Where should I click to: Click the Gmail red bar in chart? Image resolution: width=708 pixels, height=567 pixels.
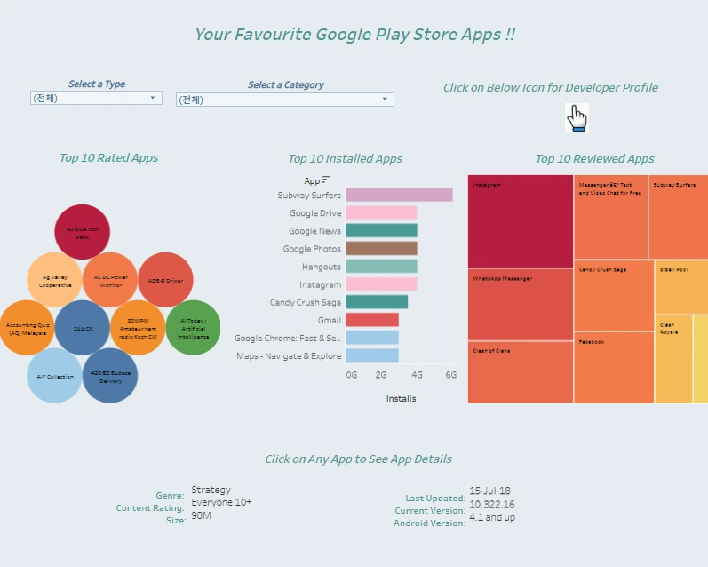pos(372,320)
